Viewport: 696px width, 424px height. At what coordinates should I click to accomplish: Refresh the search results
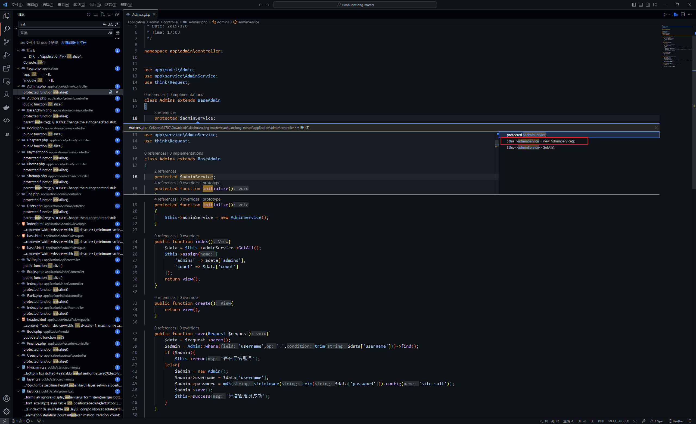(88, 14)
